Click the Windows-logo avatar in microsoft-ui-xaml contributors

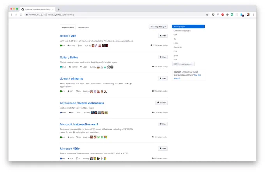click(x=106, y=137)
